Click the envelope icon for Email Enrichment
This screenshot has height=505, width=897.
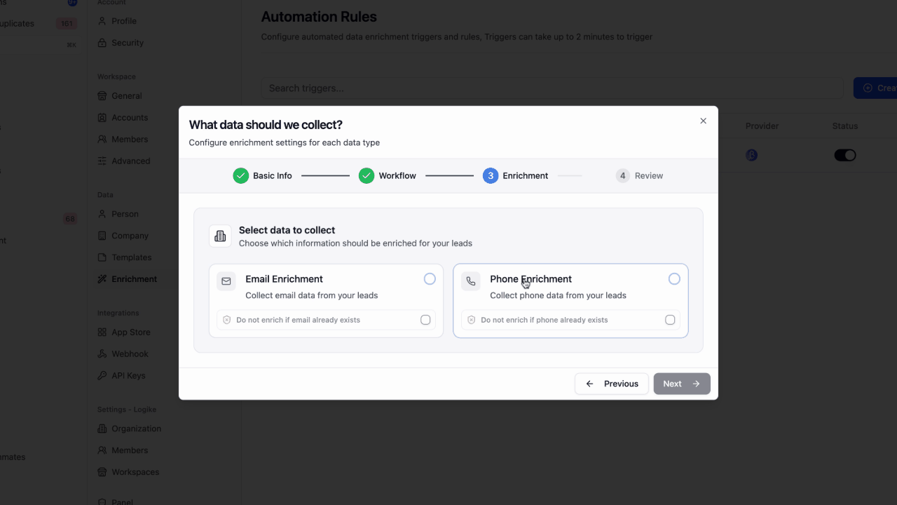[226, 281]
